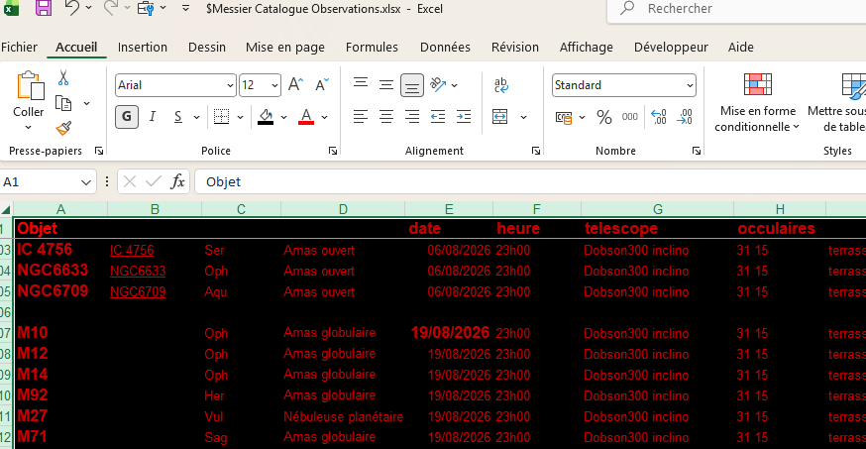
Task: Align text left
Action: pos(361,117)
